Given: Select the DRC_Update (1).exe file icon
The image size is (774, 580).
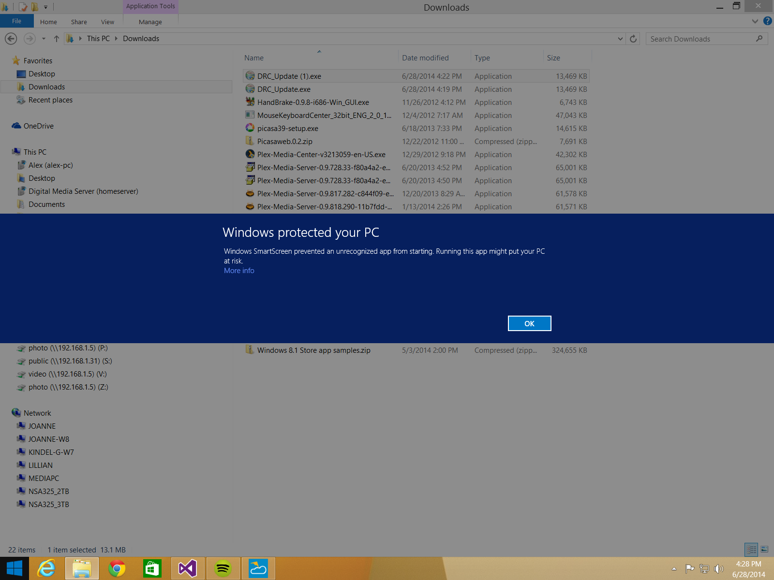Looking at the screenshot, I should click(250, 75).
